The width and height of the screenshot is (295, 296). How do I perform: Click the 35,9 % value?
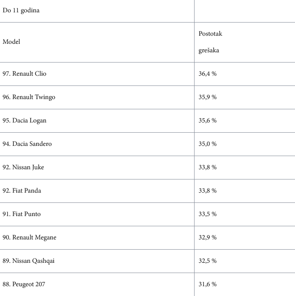pyautogui.click(x=207, y=97)
